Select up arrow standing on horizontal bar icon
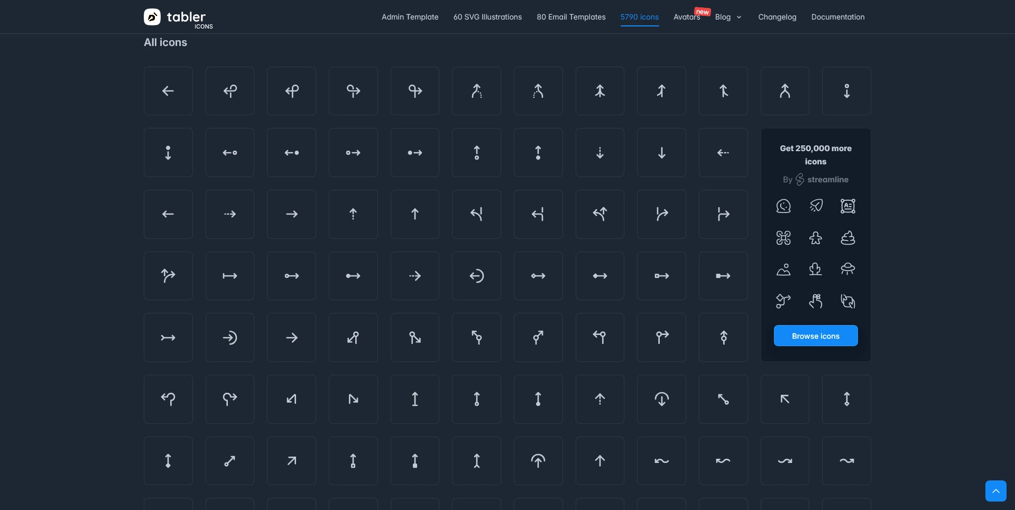Screen dimensions: 1015x510 click(415, 399)
